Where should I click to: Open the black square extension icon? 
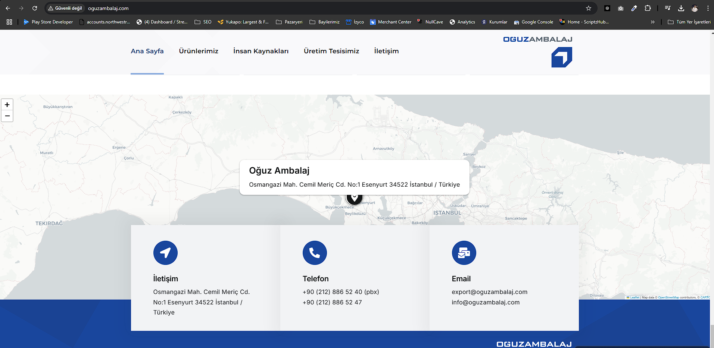[607, 8]
